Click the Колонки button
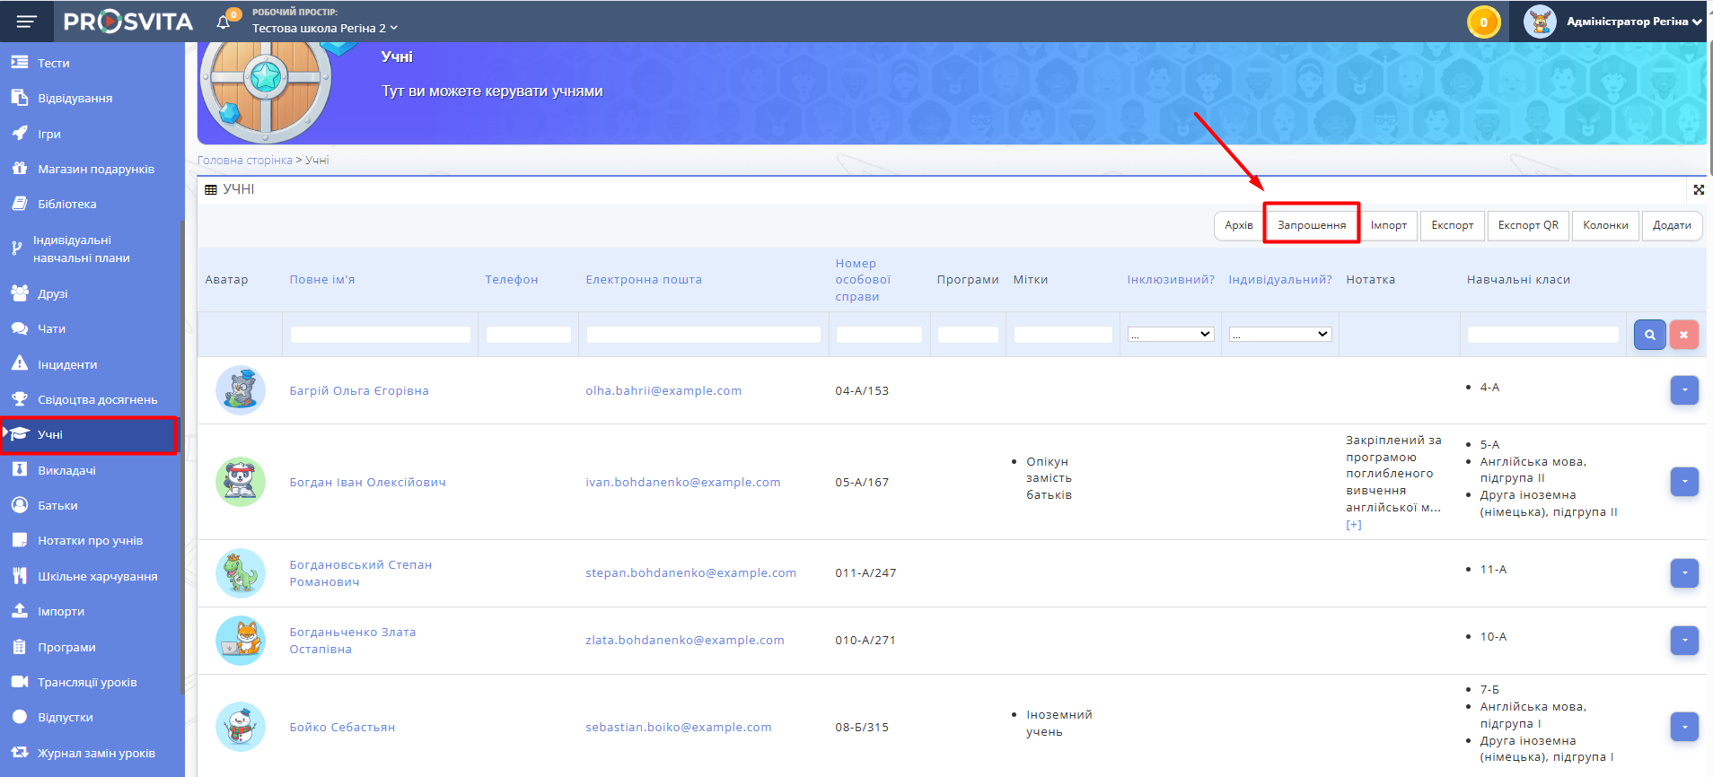 pos(1605,225)
